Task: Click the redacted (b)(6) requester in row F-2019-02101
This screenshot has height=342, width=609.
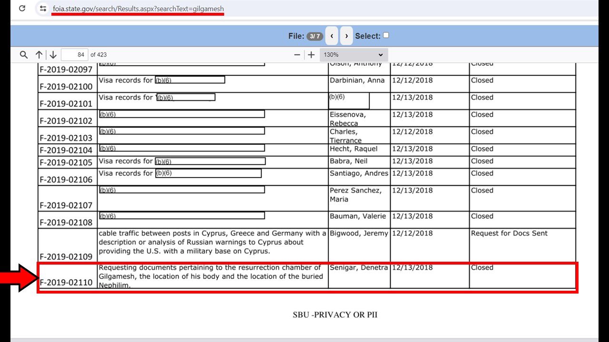Action: click(349, 101)
